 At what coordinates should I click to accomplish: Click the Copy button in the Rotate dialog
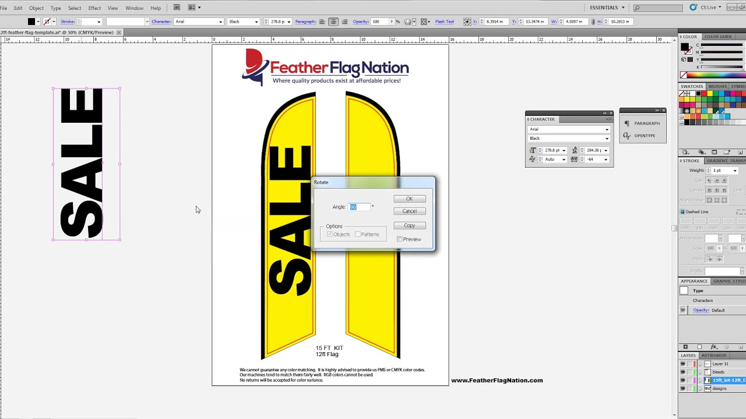click(409, 225)
